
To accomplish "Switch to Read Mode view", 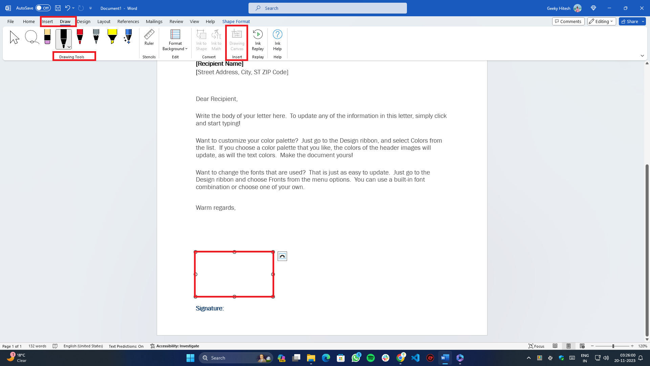I will [x=555, y=346].
